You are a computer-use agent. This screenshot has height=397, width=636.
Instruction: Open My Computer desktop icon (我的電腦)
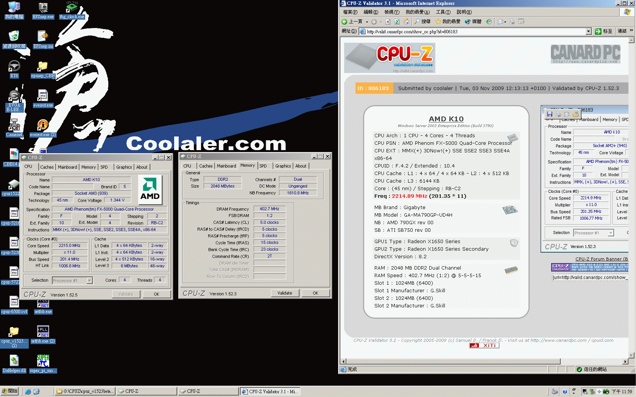(14, 11)
